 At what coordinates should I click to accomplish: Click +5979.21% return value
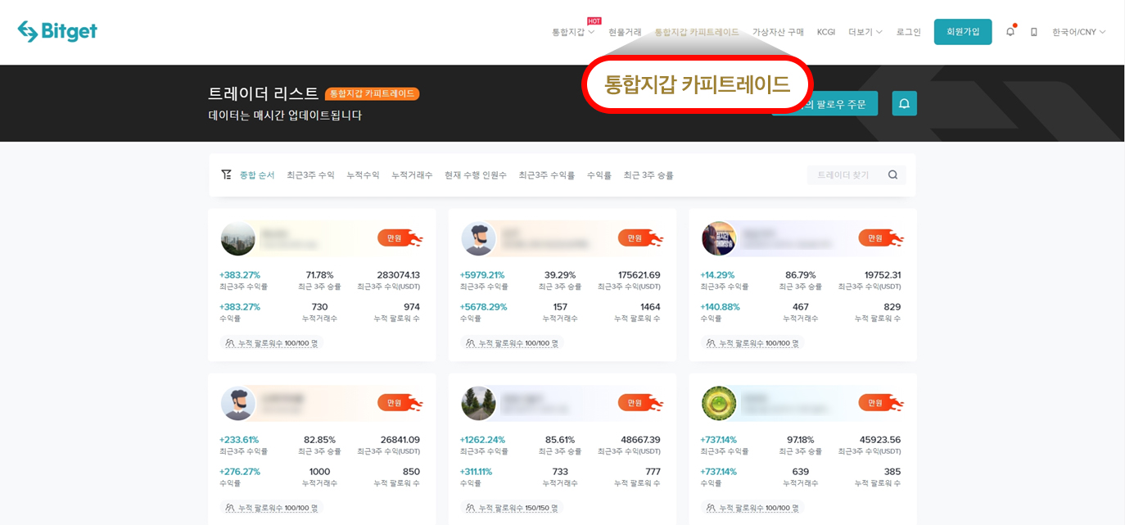point(482,275)
